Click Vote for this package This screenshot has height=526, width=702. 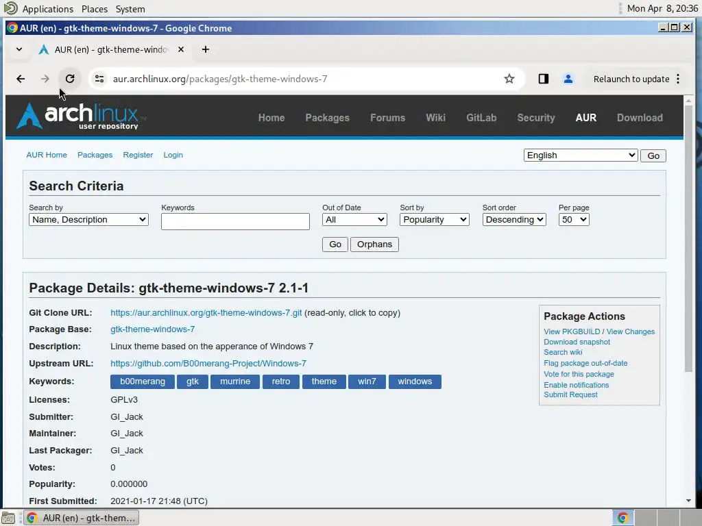(579, 374)
